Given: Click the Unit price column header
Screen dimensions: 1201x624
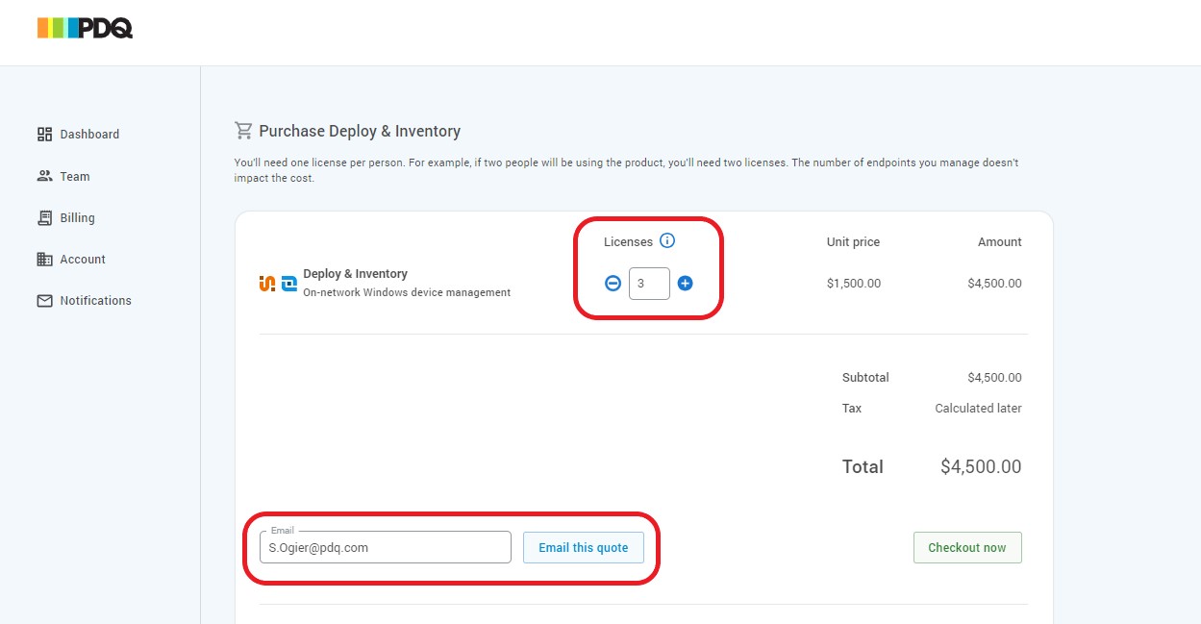Looking at the screenshot, I should (x=853, y=242).
